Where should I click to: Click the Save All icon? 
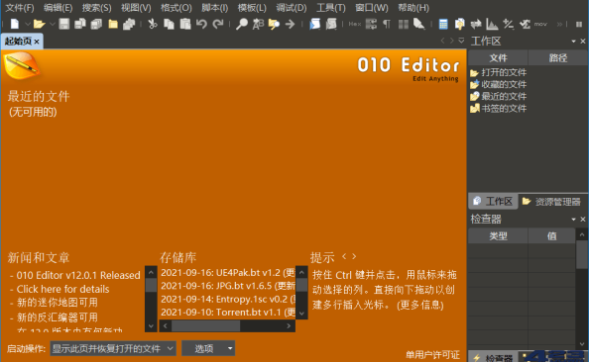click(96, 24)
